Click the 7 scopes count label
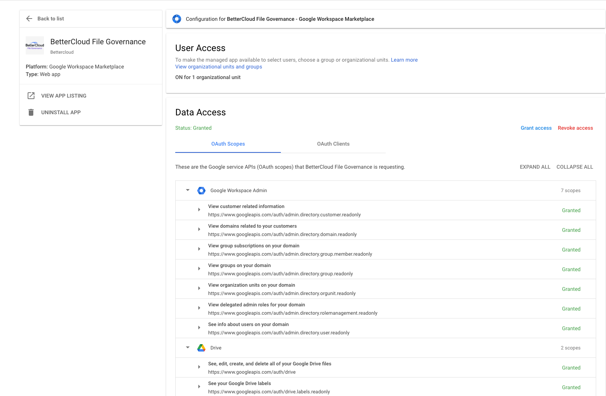The image size is (606, 396). [570, 190]
